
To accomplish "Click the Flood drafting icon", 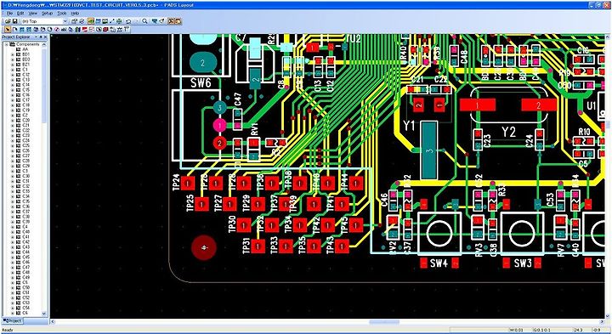I will coord(71,29).
